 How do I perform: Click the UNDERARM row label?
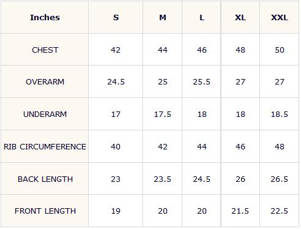[x=45, y=114]
